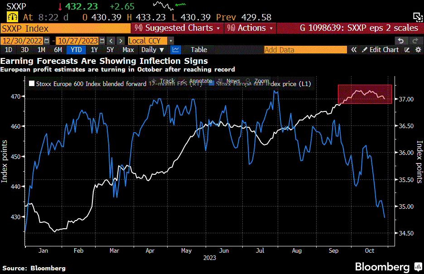The width and height of the screenshot is (424, 274).
Task: Redo the last chart change
Action: tap(415, 41)
